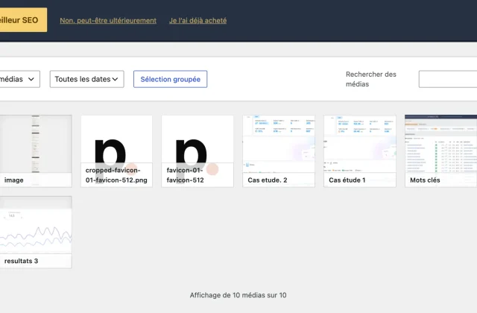The height and width of the screenshot is (313, 477).
Task: Open the 'Cas etude. 2' media item
Action: click(279, 151)
